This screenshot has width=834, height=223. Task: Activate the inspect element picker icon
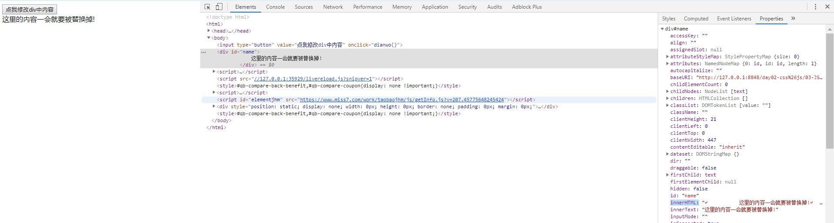tap(208, 7)
